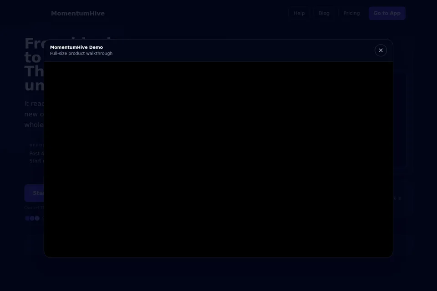Screen dimensions: 437x291
Task: Click the demo video player area
Action: point(218,159)
